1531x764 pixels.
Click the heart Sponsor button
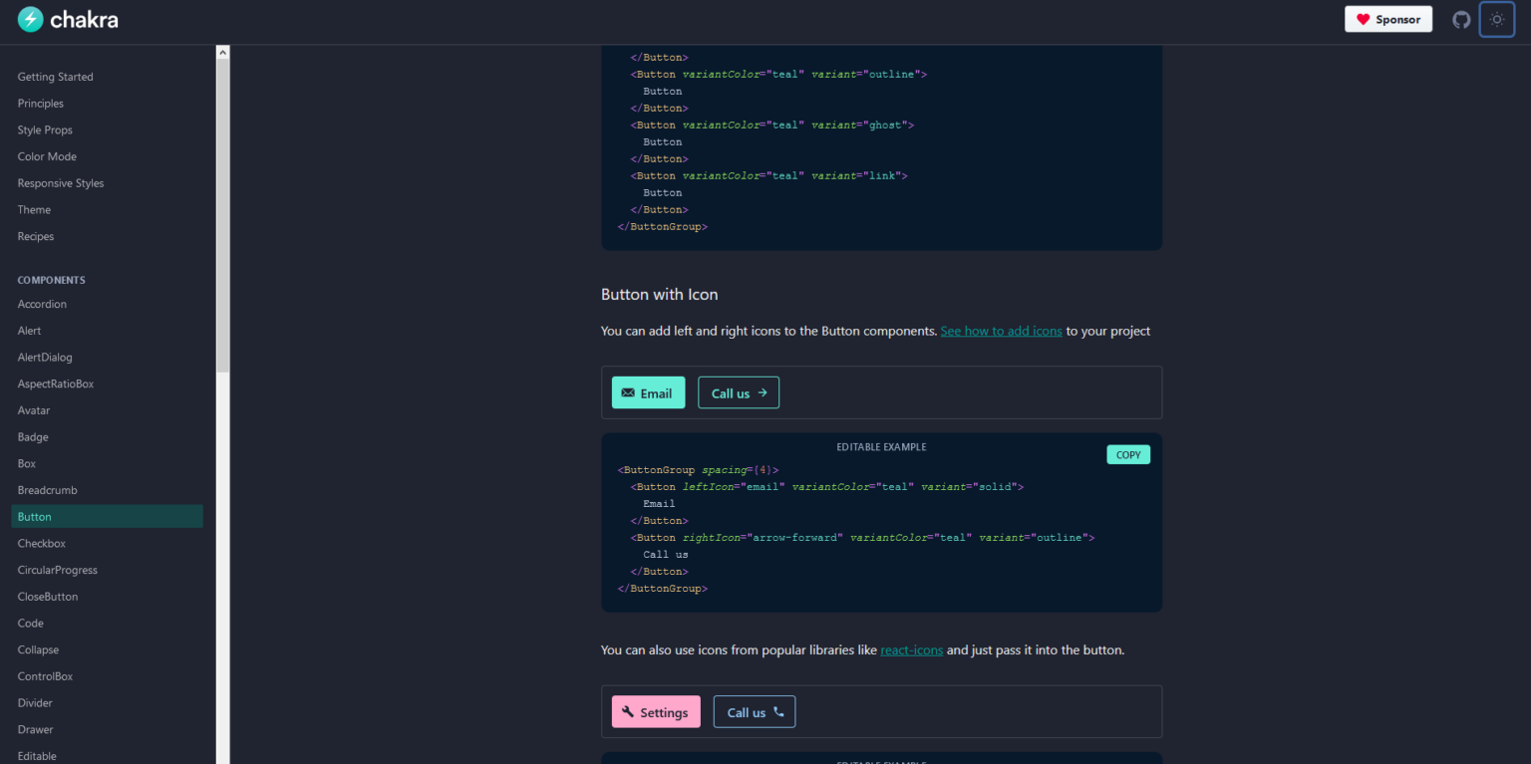1388,19
